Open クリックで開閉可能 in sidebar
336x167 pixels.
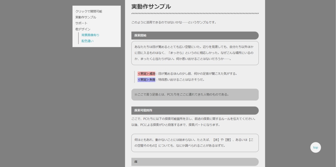pyautogui.click(x=89, y=11)
